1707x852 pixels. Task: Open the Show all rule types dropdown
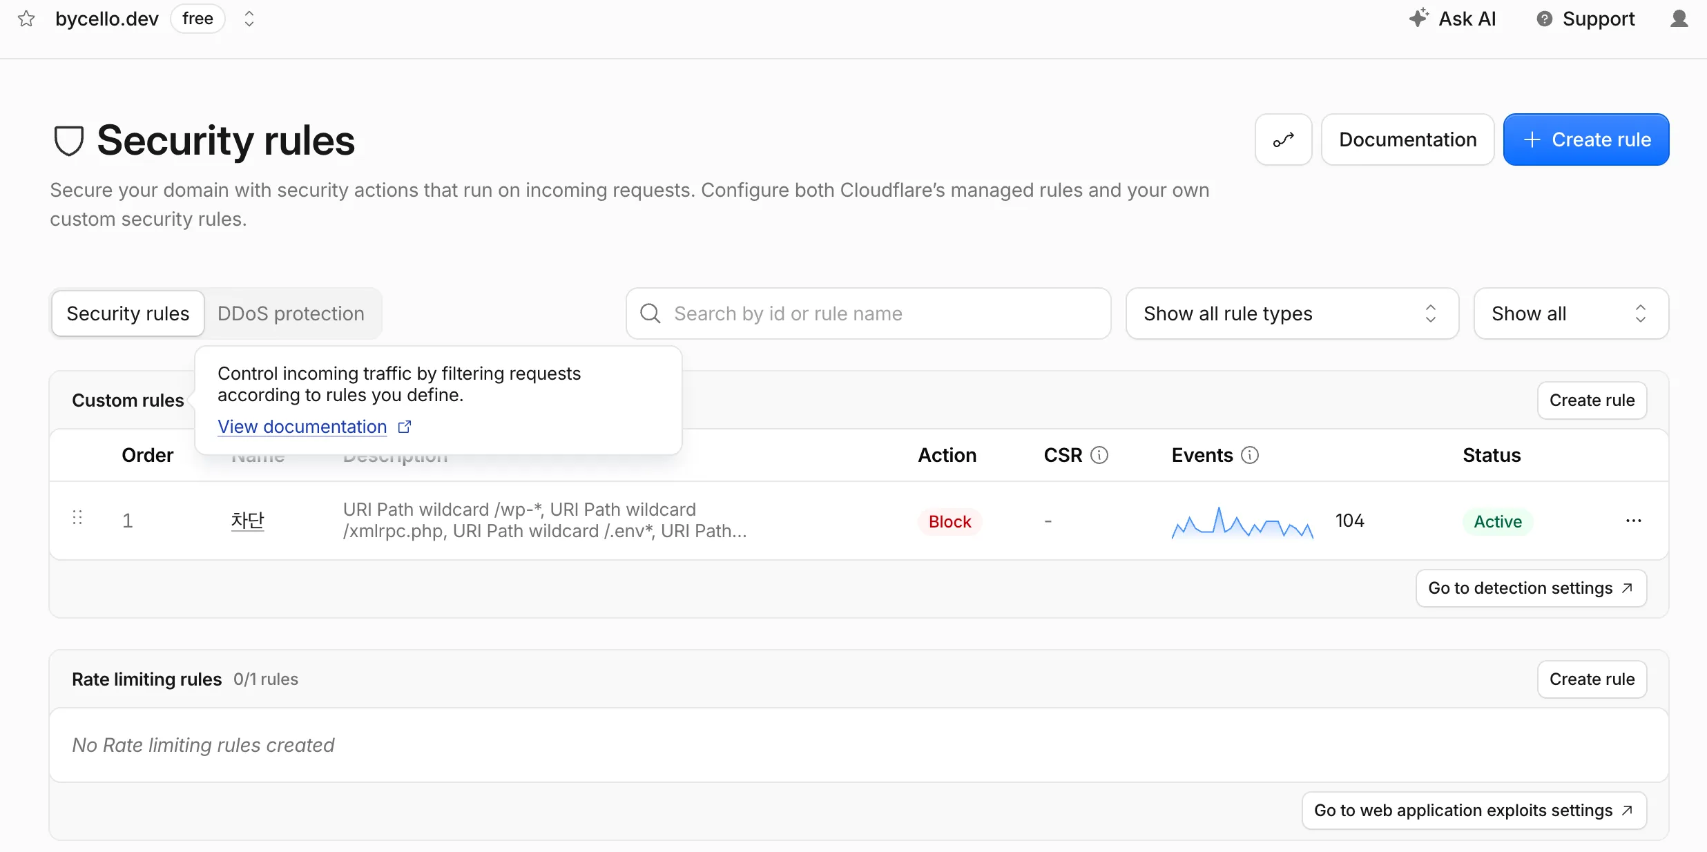point(1292,313)
